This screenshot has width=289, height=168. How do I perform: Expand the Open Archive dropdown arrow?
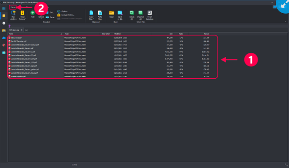point(26,19)
